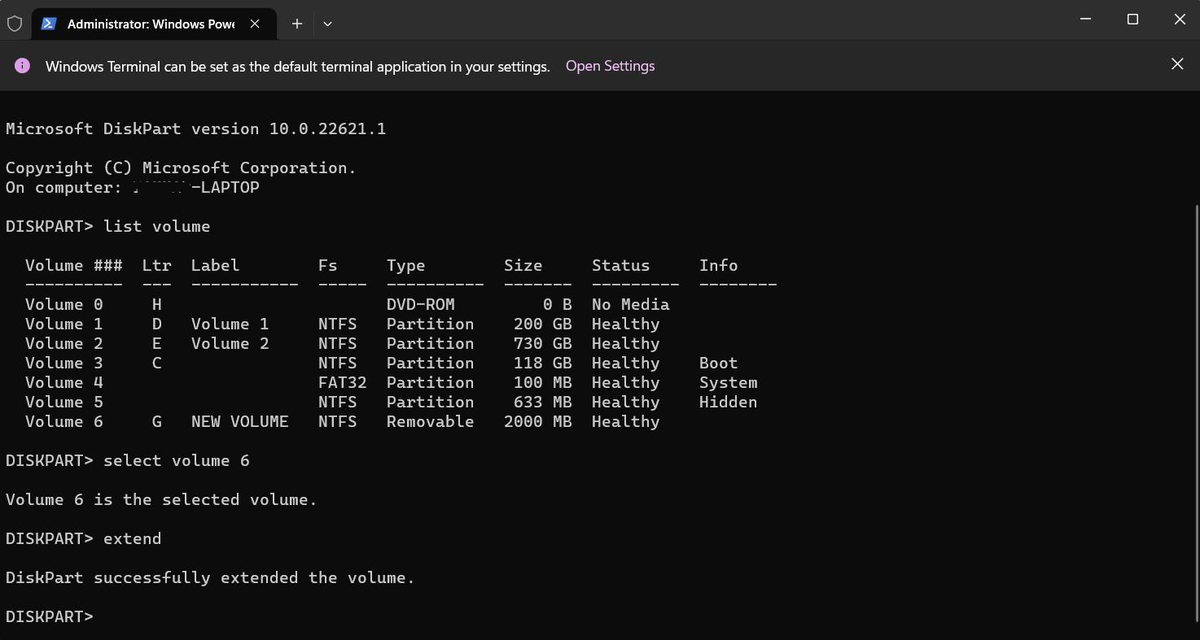Dismiss the default terminal notification bar
The width and height of the screenshot is (1200, 640).
pos(1177,64)
